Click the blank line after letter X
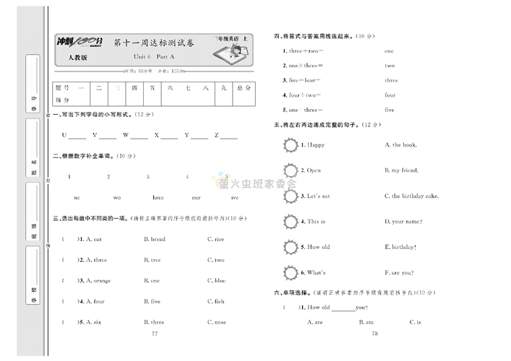 169,136
